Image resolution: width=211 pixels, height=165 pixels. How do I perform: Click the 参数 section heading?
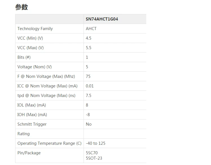tap(21, 7)
